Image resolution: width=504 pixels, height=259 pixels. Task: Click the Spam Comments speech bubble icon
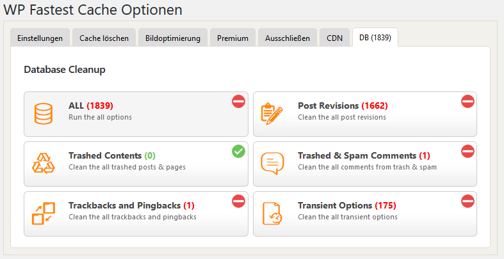(x=272, y=164)
